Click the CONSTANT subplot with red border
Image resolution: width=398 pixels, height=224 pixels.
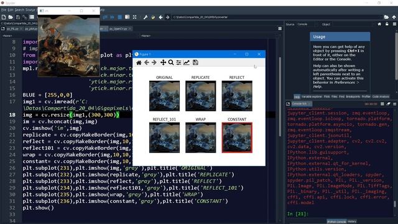237,138
